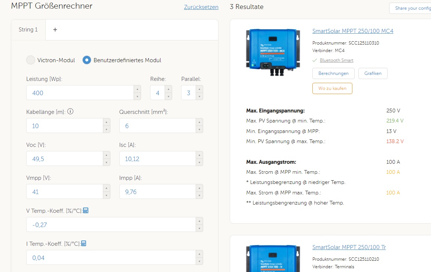Click into the Reihe input field
The height and width of the screenshot is (272, 431).
(x=158, y=93)
